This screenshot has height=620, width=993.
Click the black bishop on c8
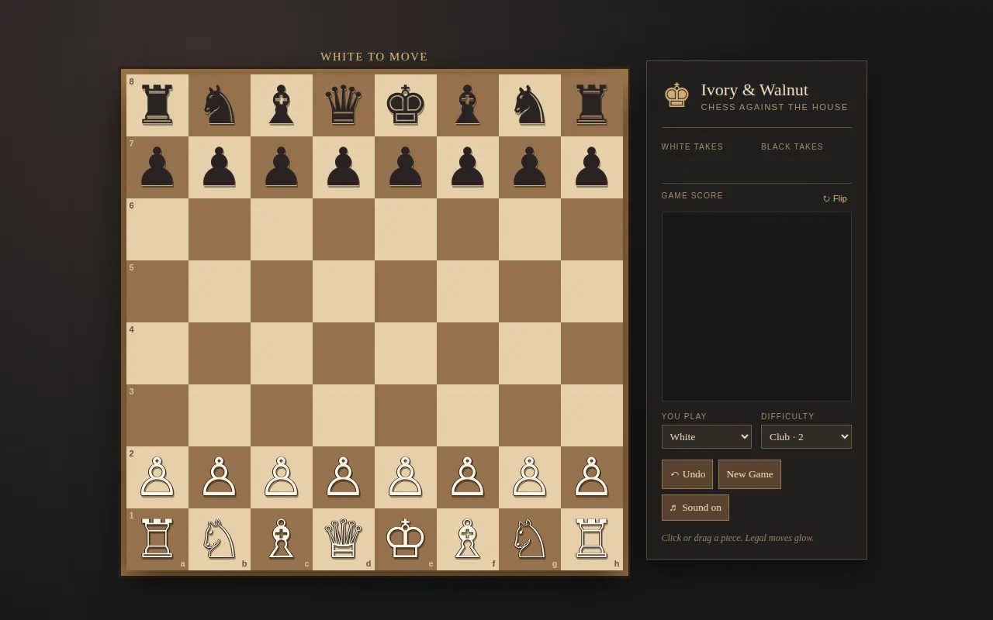[282, 105]
